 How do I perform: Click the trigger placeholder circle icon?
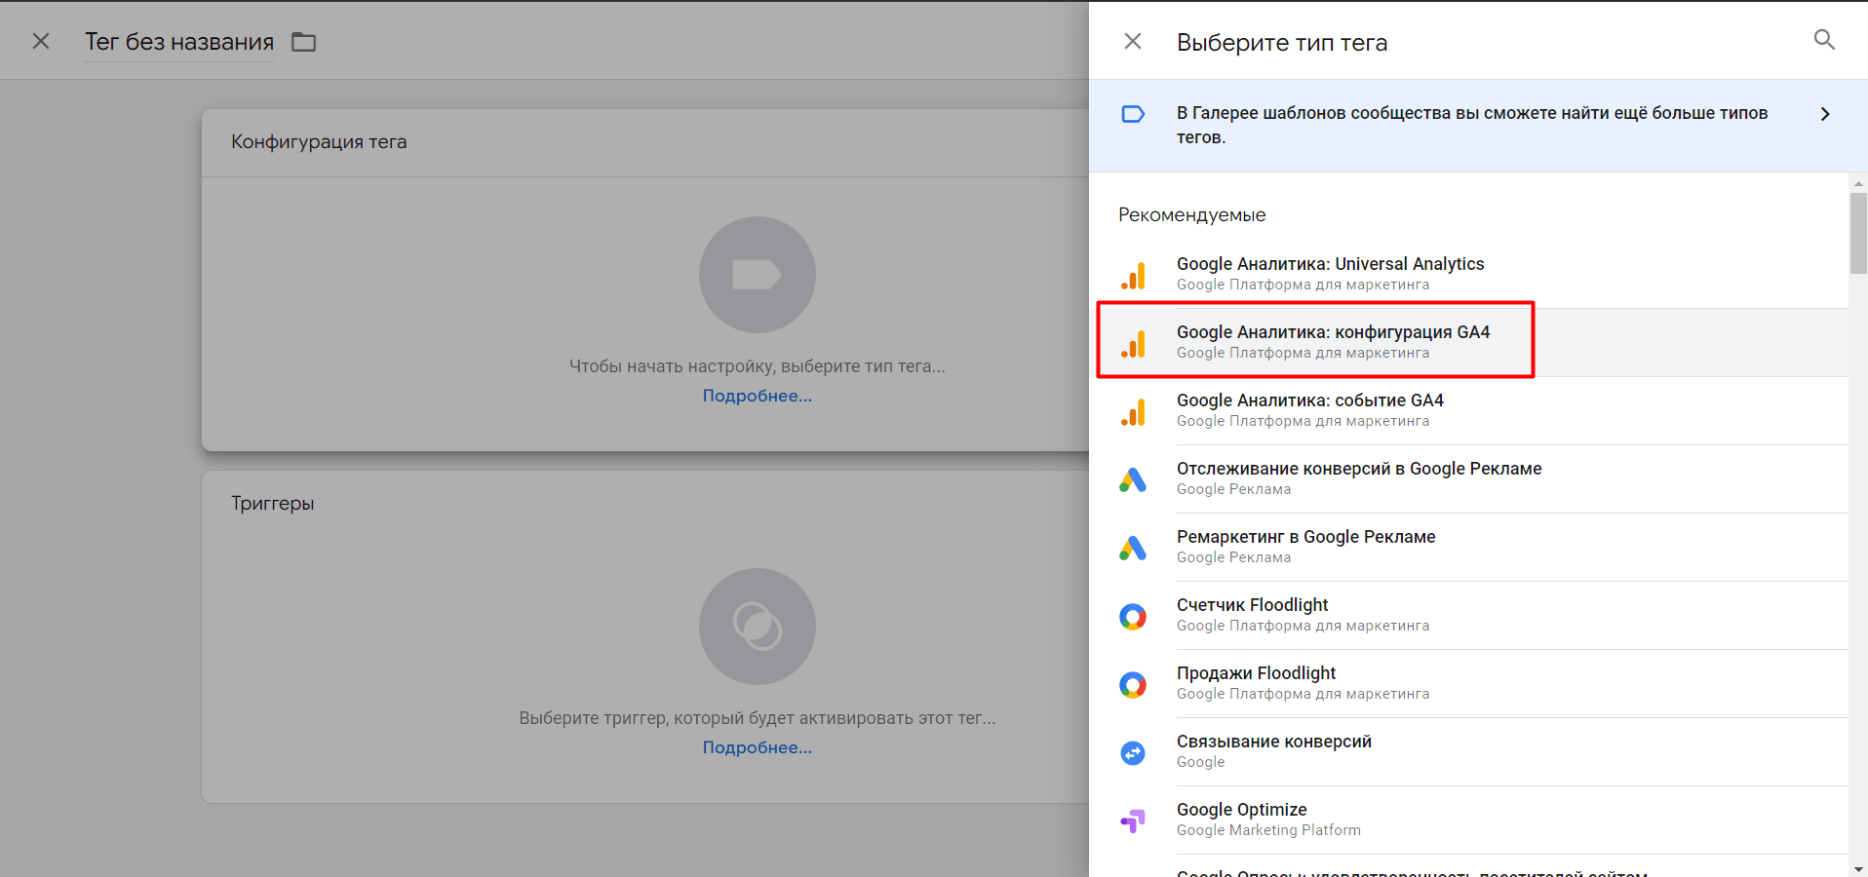[x=758, y=627]
